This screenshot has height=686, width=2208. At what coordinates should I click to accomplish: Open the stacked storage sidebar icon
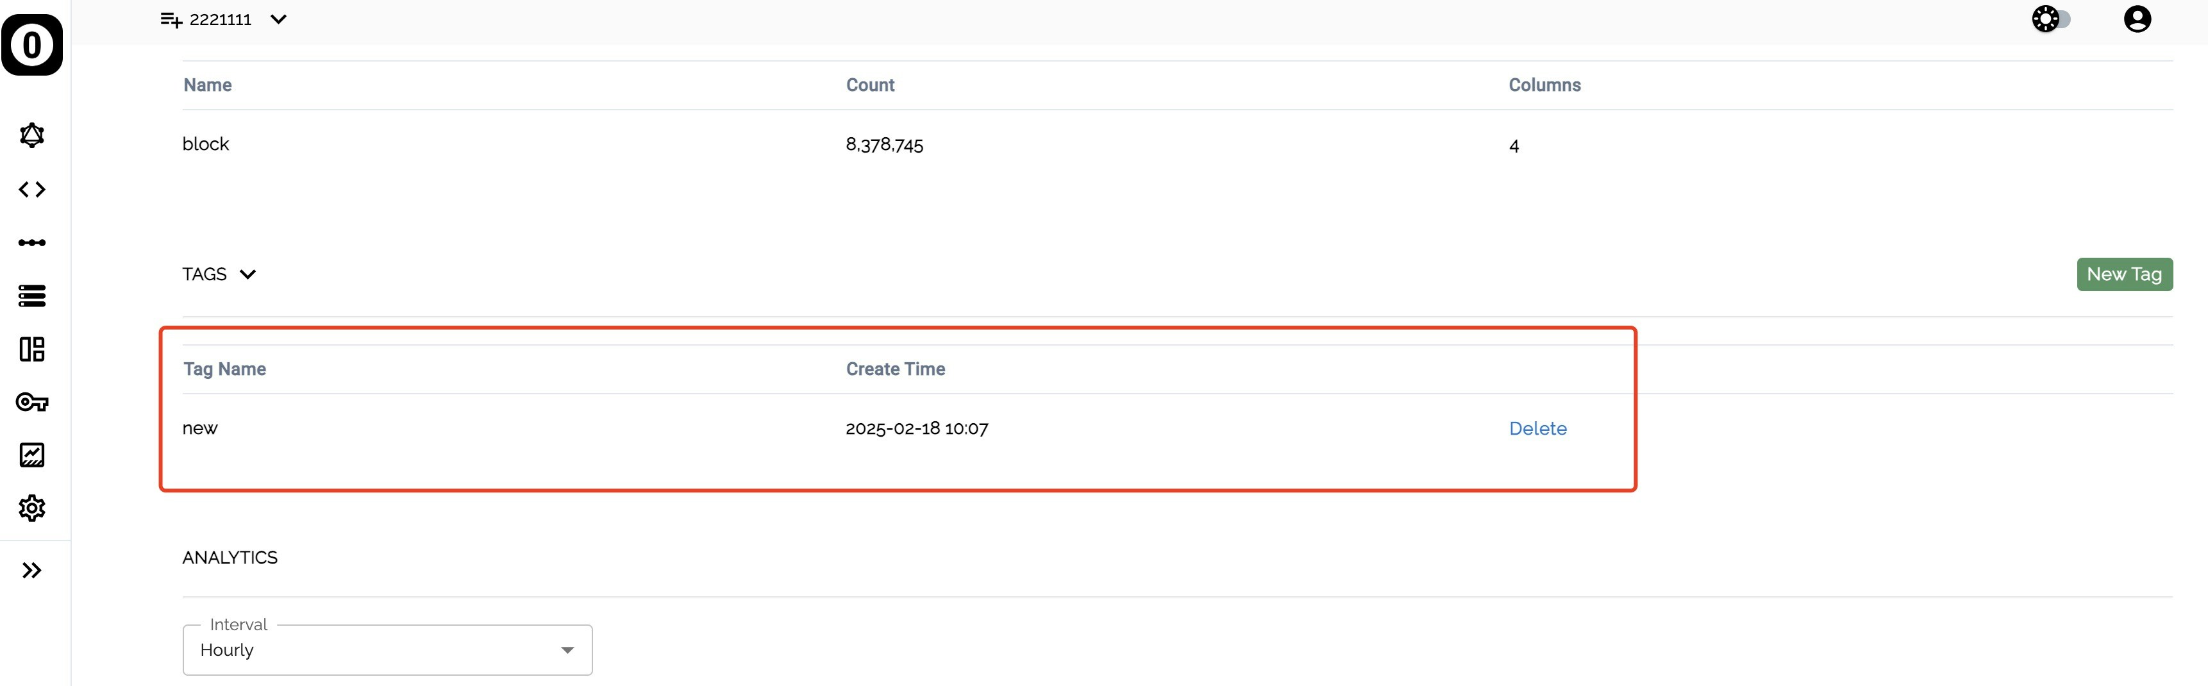coord(31,296)
